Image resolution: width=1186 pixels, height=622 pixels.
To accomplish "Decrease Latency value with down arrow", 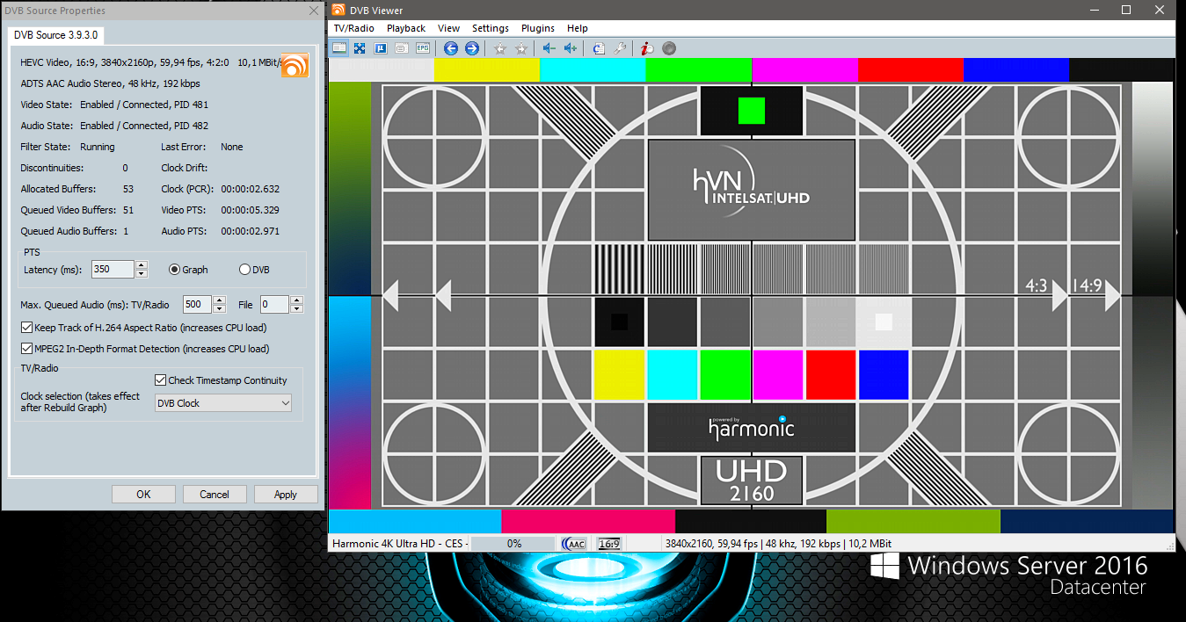I will click(142, 274).
